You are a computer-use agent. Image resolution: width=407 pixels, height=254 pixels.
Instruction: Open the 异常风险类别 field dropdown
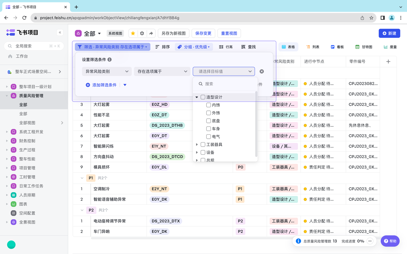coord(107,71)
